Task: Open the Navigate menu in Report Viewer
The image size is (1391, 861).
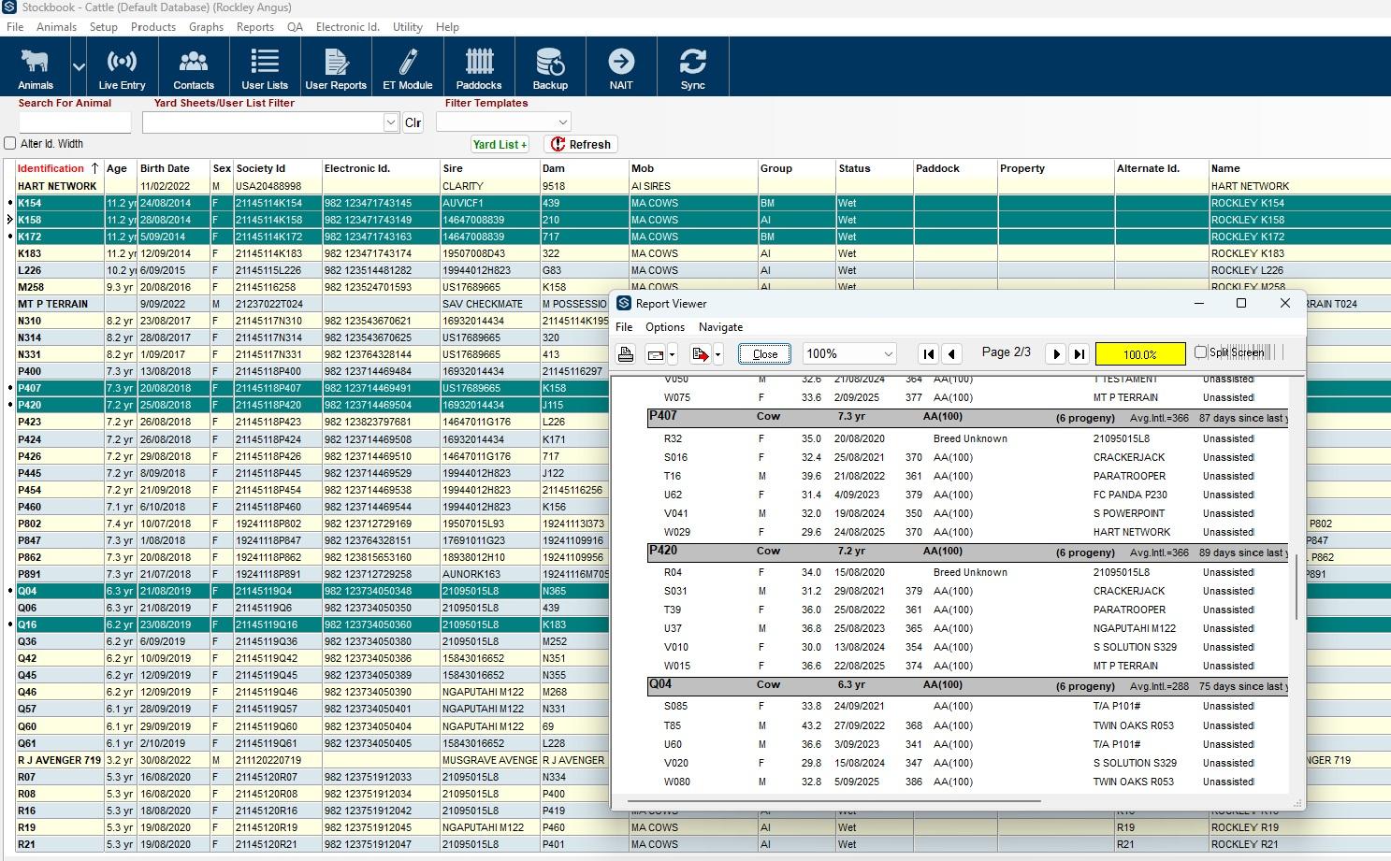Action: click(720, 327)
